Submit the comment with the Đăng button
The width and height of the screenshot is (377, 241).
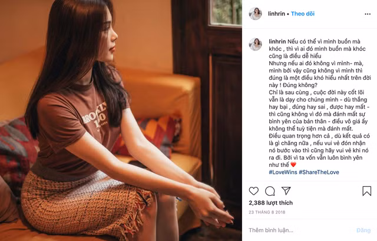(x=363, y=230)
